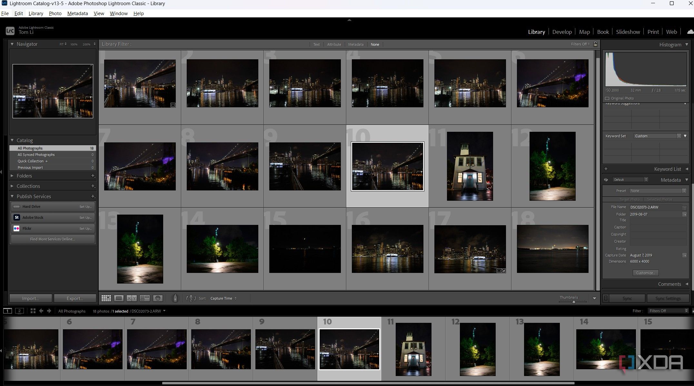Open Survey view icon in toolbar
The image size is (694, 386).
145,298
